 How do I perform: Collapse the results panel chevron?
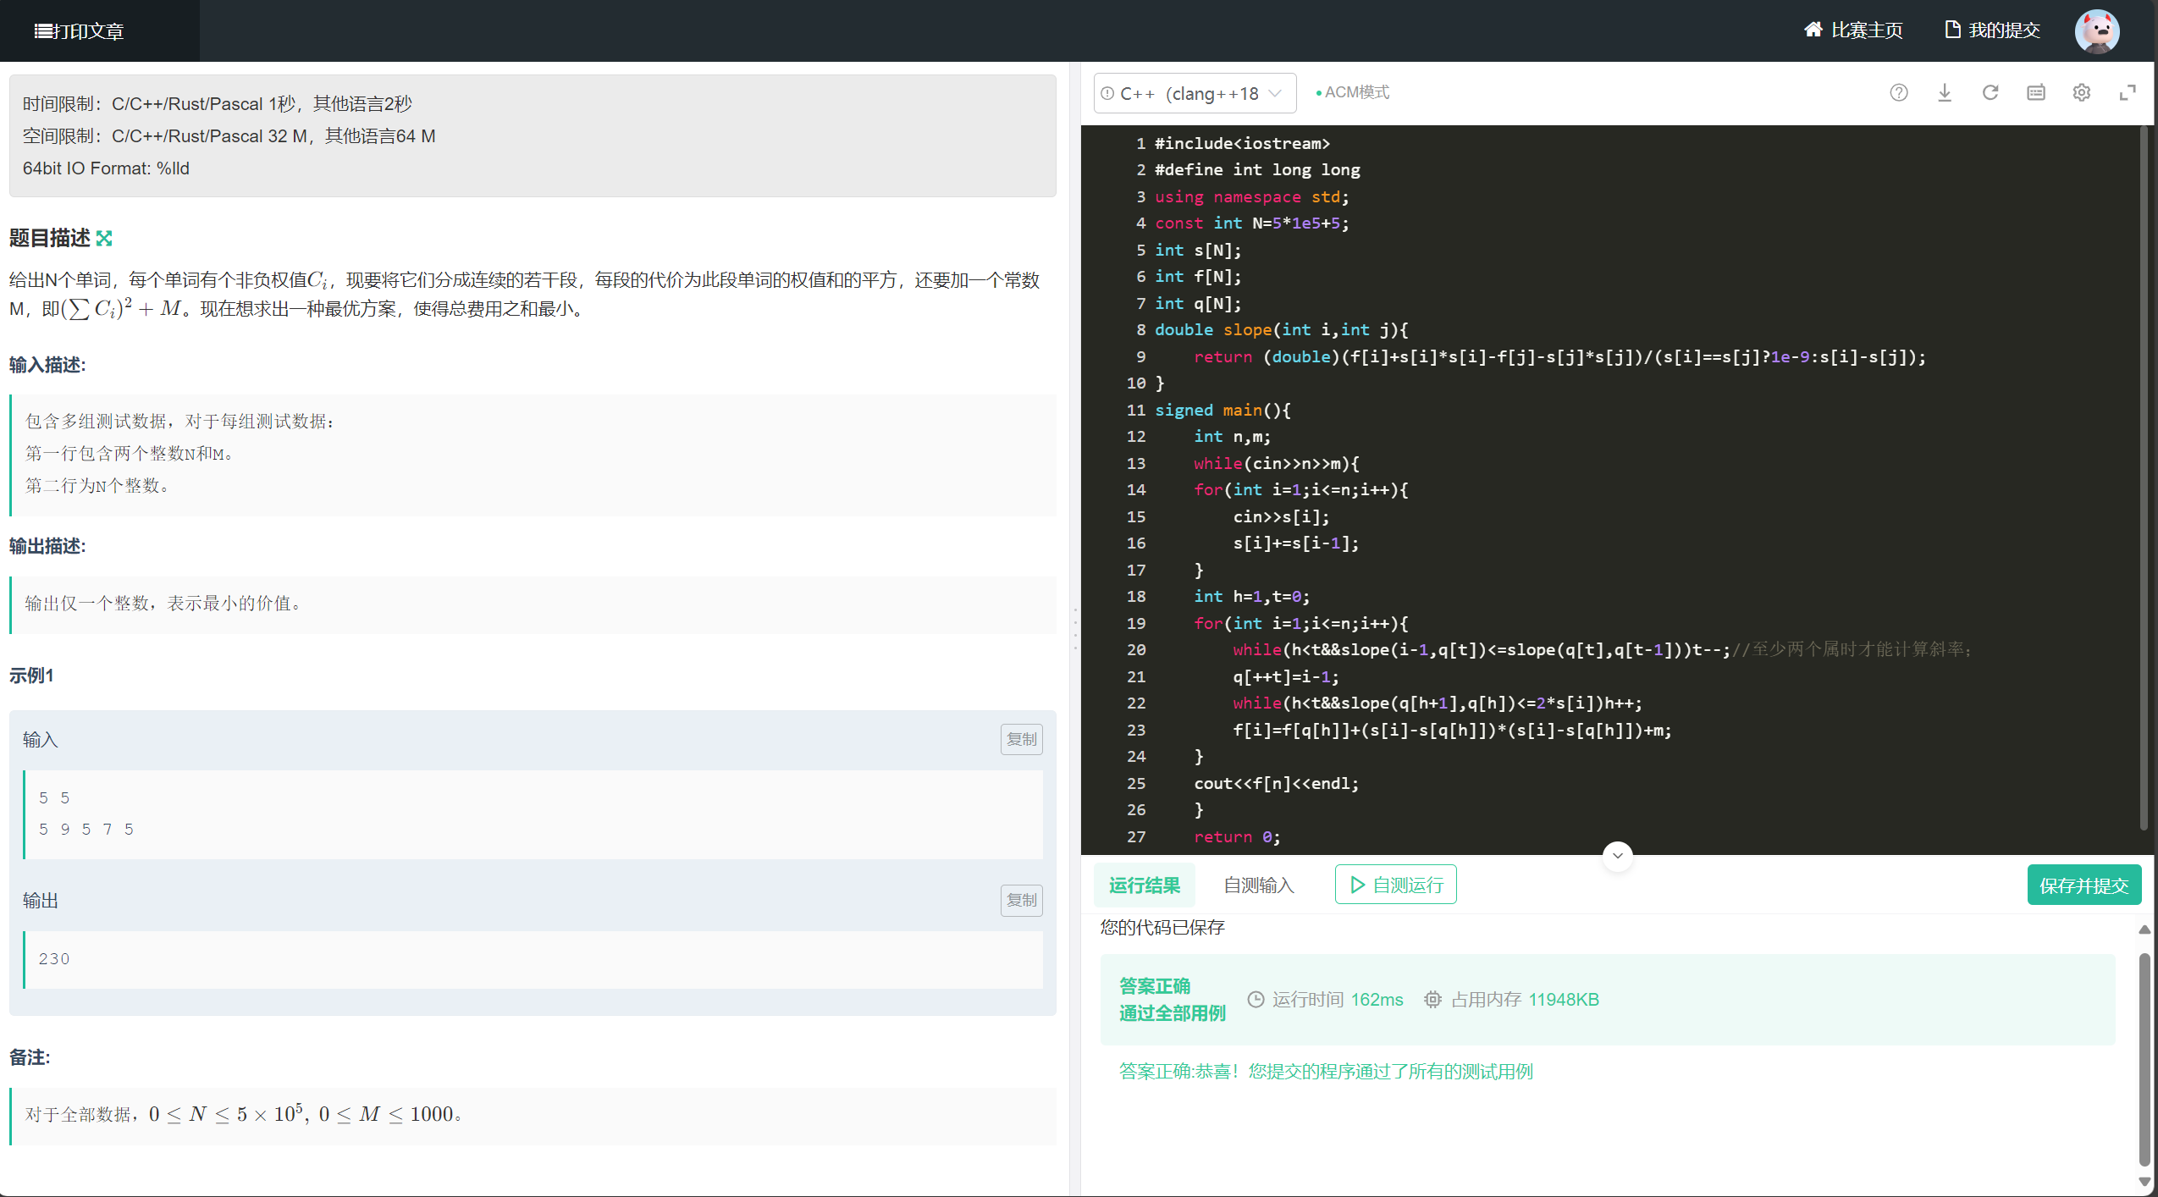(1617, 856)
